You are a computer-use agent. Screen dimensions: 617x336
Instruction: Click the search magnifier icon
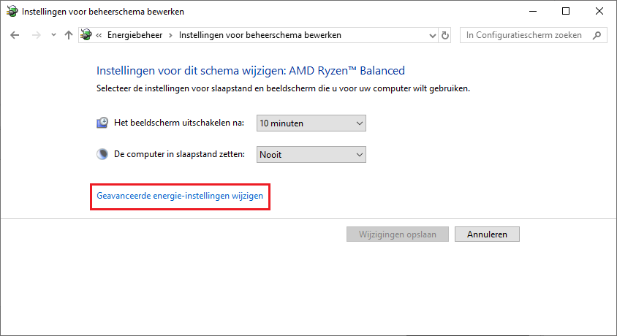pos(597,35)
